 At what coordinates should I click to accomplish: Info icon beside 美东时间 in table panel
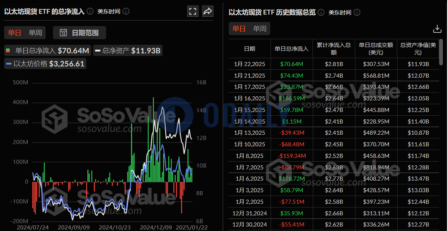pyautogui.click(x=357, y=12)
